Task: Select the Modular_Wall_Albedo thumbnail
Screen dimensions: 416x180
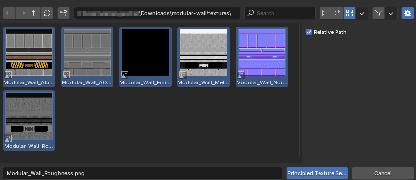Action: (x=29, y=57)
